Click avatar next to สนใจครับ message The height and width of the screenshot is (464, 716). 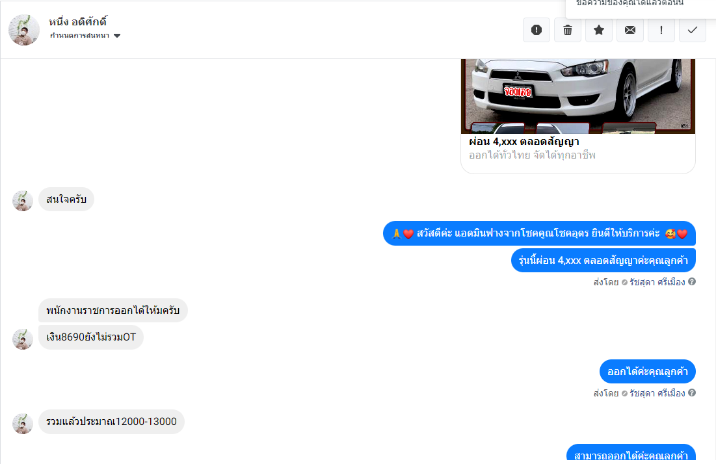point(23,201)
